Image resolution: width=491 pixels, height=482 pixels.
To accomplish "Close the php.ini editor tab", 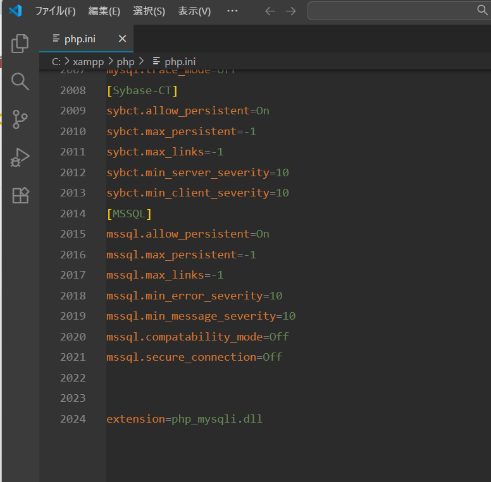I will pyautogui.click(x=123, y=39).
